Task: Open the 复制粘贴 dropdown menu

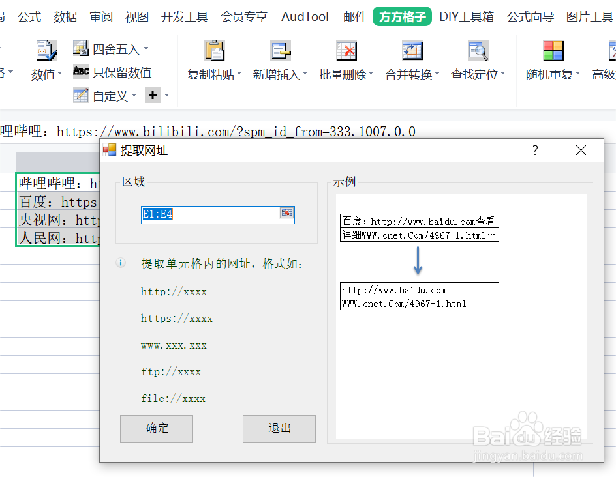Action: (239, 74)
